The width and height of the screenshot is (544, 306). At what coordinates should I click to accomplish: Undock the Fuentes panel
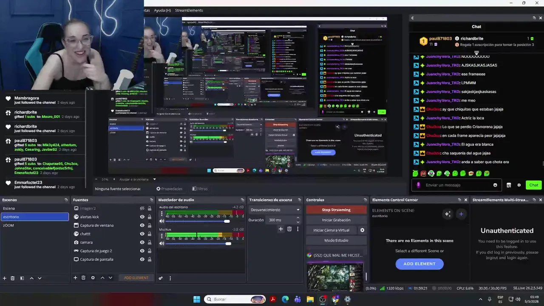pyautogui.click(x=151, y=200)
